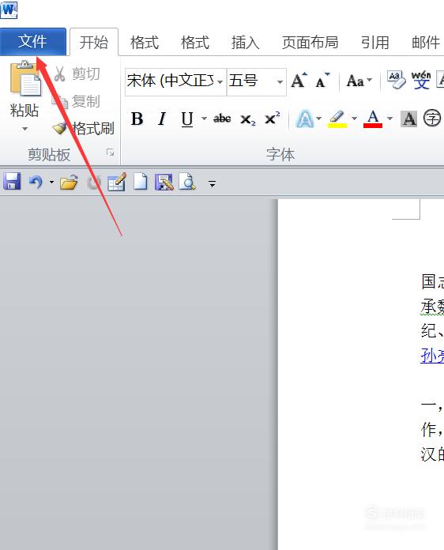This screenshot has height=550, width=444.
Task: Expand the undo history dropdown arrow
Action: (51, 182)
